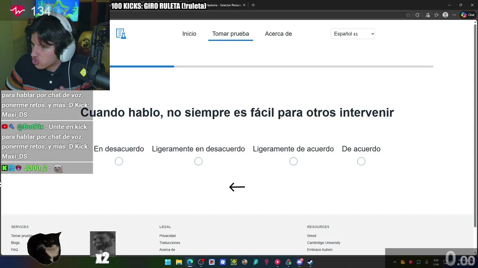Open the Privacidad link
The image size is (478, 268).
[x=167, y=236]
